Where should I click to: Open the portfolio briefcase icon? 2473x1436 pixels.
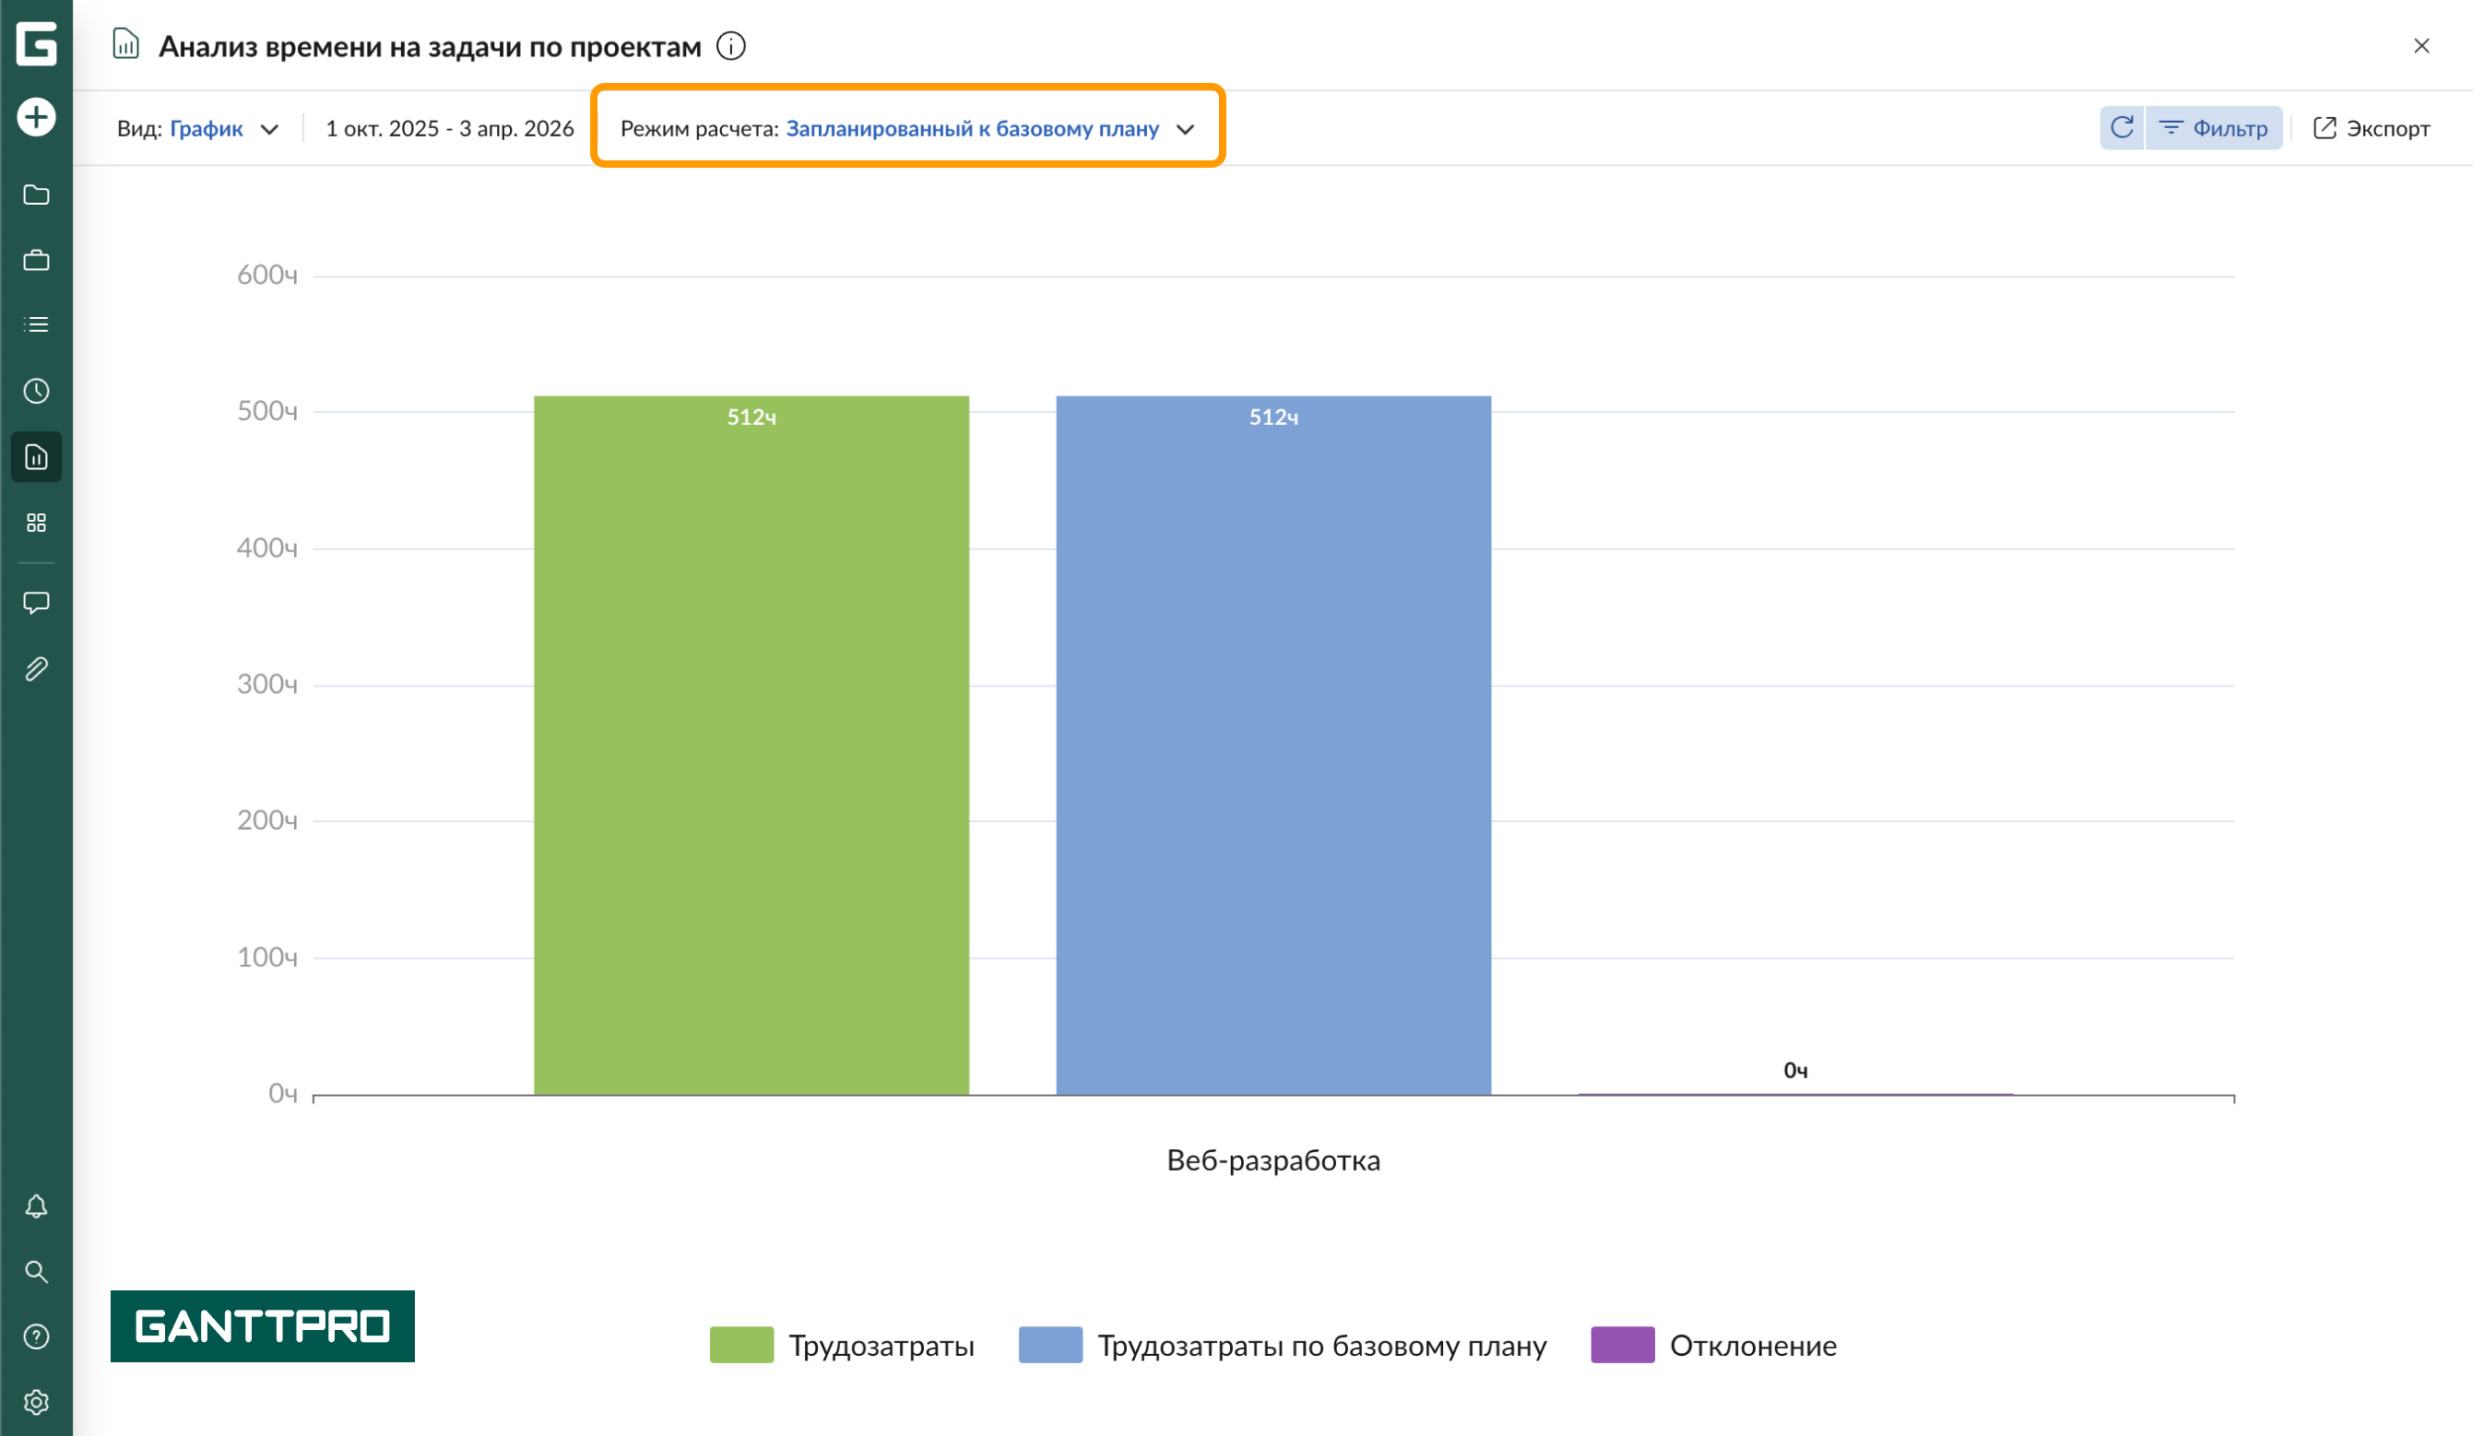pos(36,261)
